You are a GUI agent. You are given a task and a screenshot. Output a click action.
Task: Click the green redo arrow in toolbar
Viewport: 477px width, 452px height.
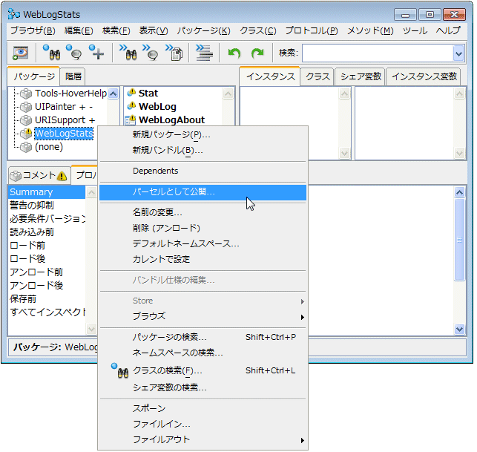[257, 53]
